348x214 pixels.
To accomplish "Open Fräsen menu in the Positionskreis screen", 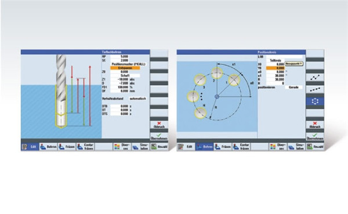I will pyautogui.click(x=223, y=147).
